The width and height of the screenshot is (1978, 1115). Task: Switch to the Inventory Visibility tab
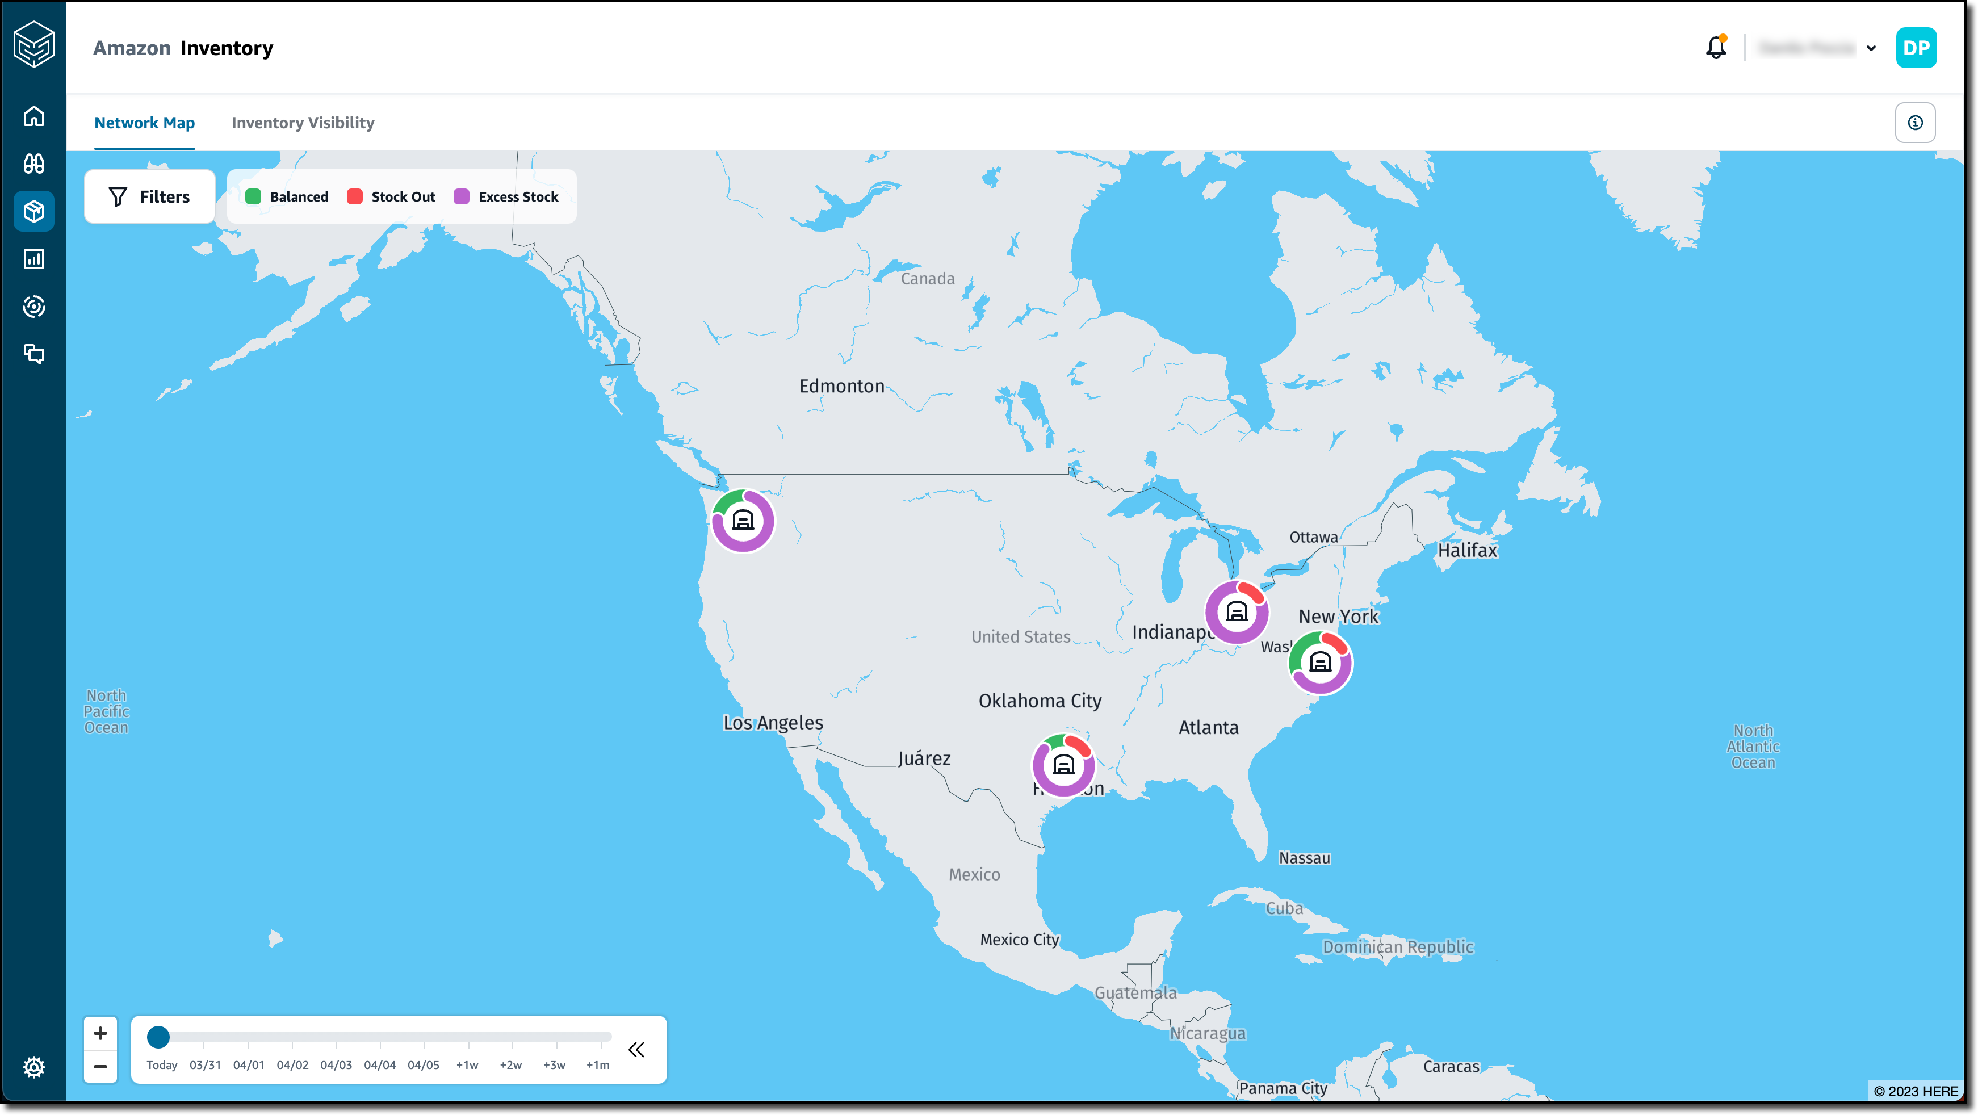click(303, 123)
